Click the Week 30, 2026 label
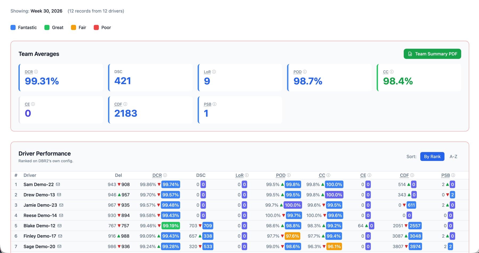The height and width of the screenshot is (253, 479). tap(46, 11)
